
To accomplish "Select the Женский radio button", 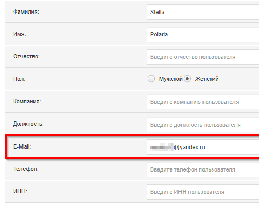I will pyautogui.click(x=187, y=79).
